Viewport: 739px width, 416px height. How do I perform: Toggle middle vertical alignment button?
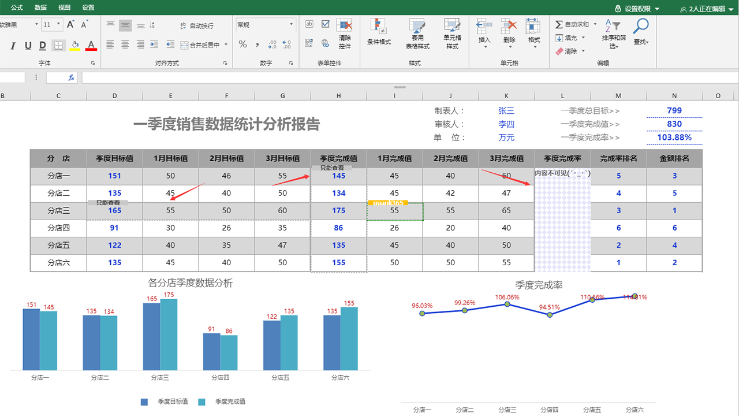coord(125,25)
